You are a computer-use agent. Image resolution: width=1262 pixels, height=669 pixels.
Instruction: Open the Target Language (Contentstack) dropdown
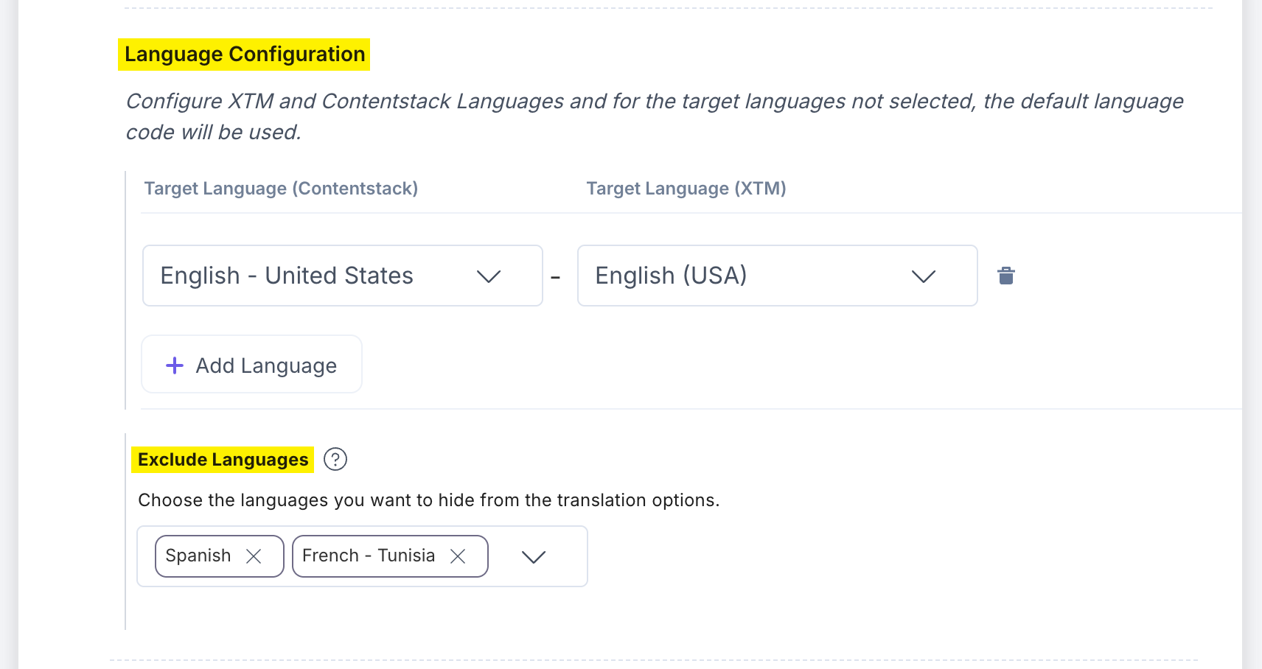489,276
